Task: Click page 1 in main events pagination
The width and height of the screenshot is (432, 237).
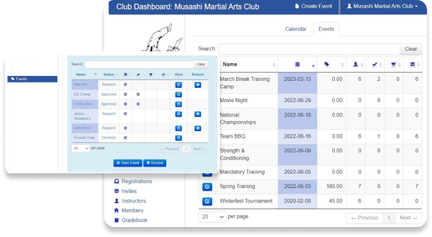Action: (389, 218)
